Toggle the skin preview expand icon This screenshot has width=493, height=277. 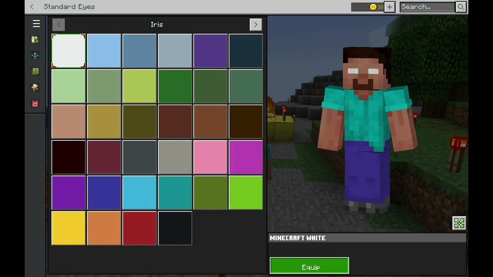459,223
